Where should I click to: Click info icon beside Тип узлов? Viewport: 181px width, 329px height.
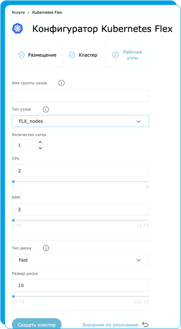46,109
